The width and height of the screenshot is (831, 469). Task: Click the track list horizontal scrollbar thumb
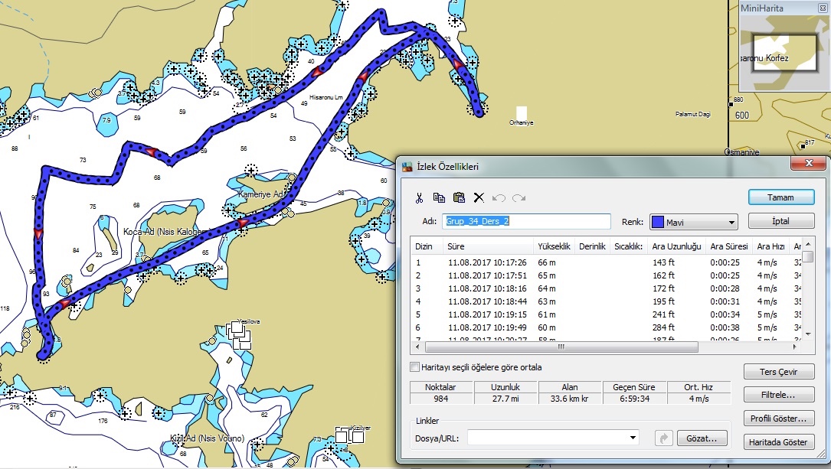561,347
